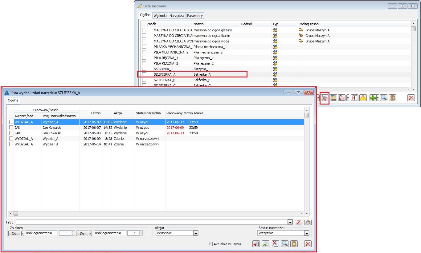Select the SZLIFIERKA_A row in Lista zasobów

pos(192,74)
